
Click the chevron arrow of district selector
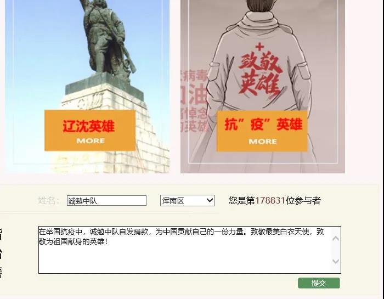point(210,200)
